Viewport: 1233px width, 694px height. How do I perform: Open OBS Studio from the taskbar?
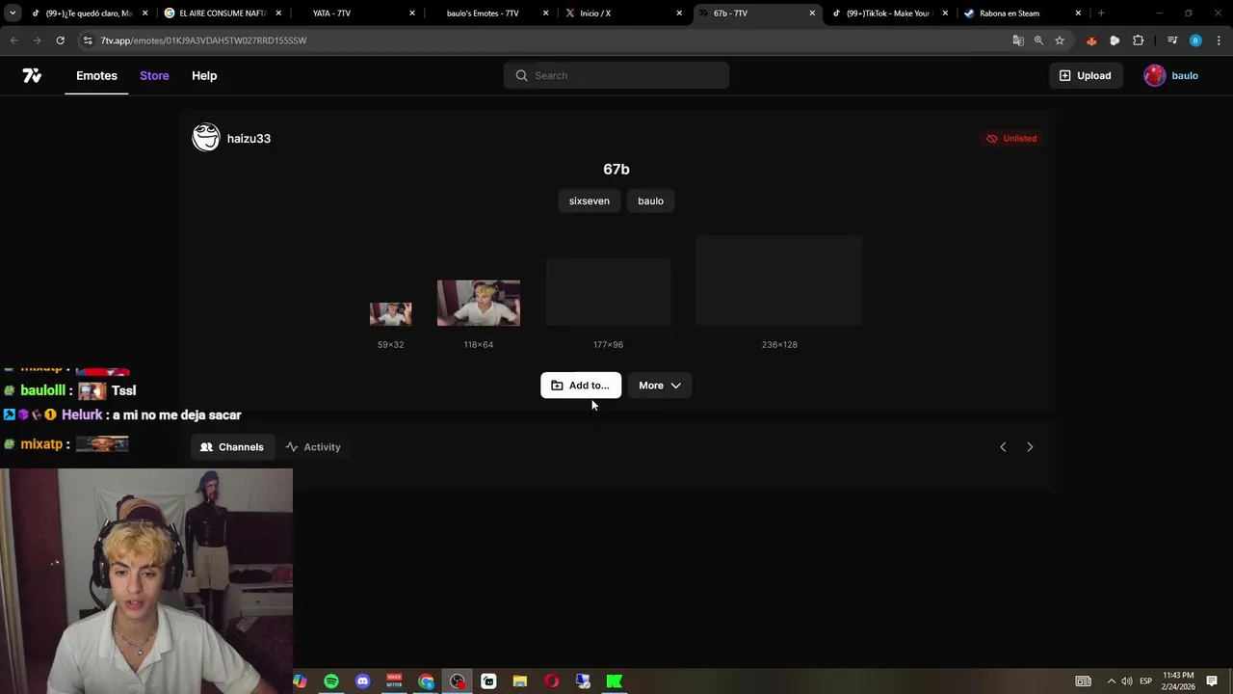(457, 681)
